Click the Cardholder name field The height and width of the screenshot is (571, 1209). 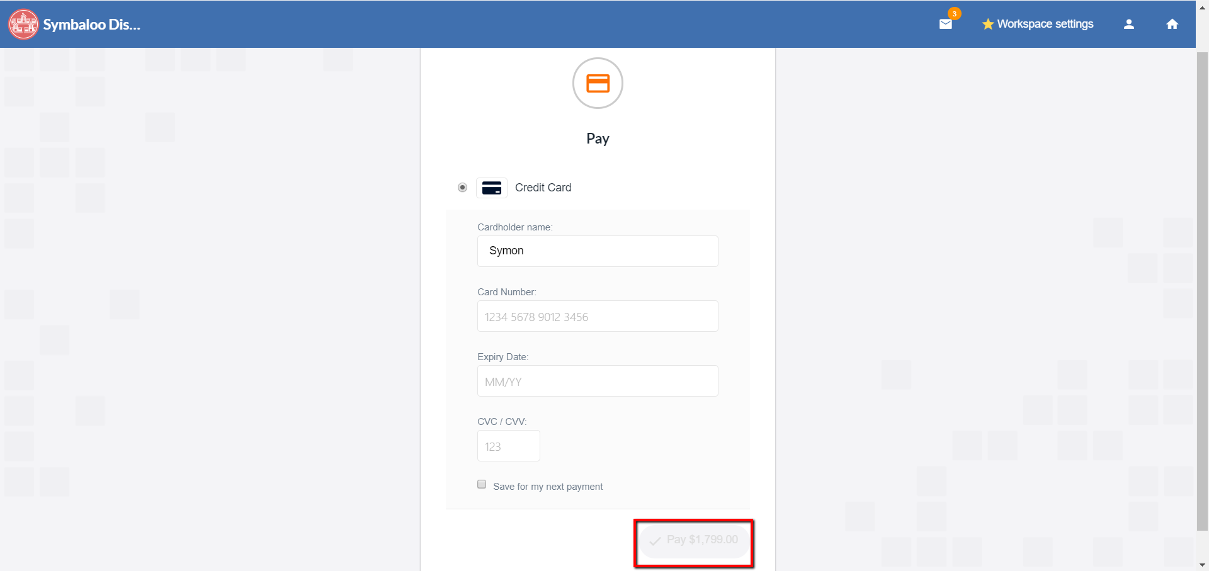click(x=598, y=251)
